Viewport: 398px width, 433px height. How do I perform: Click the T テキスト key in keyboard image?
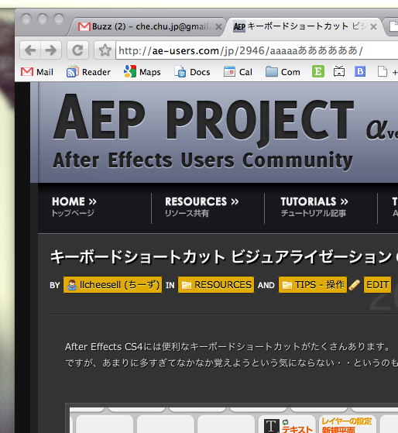(287, 424)
